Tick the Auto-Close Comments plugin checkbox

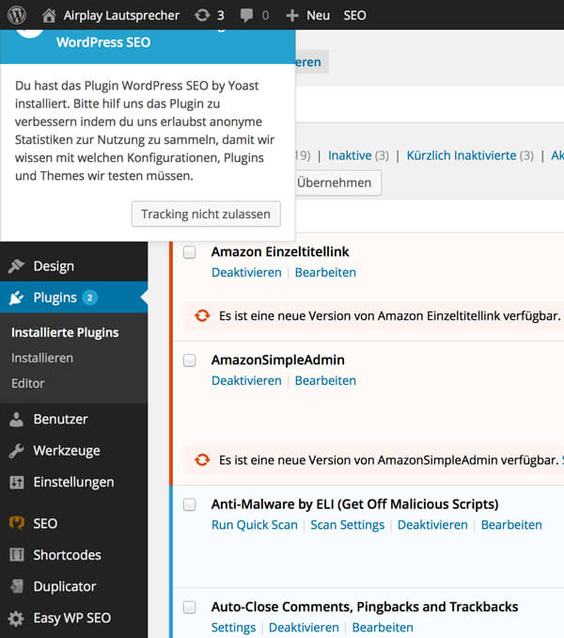click(x=189, y=608)
